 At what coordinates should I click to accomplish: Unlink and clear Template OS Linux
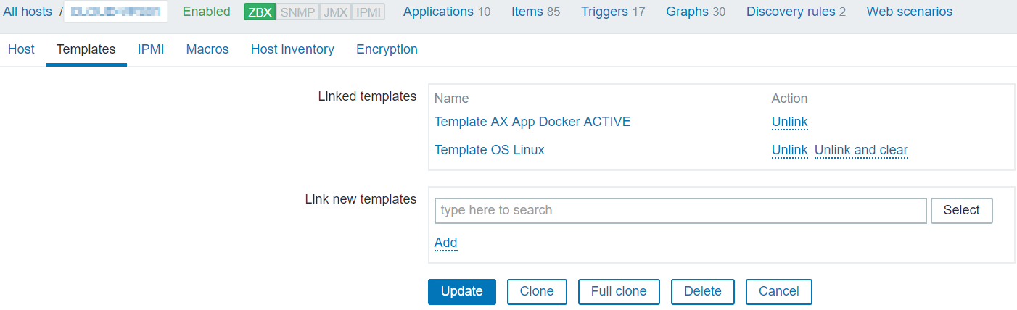click(861, 150)
